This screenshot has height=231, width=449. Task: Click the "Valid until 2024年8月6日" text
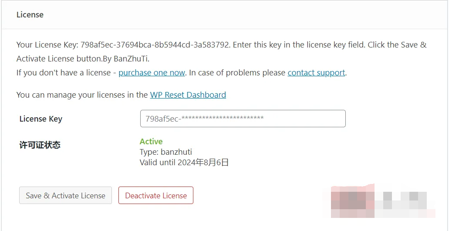184,163
